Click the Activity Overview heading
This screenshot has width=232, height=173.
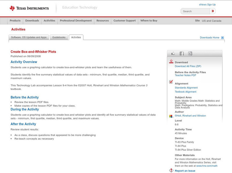(24, 62)
